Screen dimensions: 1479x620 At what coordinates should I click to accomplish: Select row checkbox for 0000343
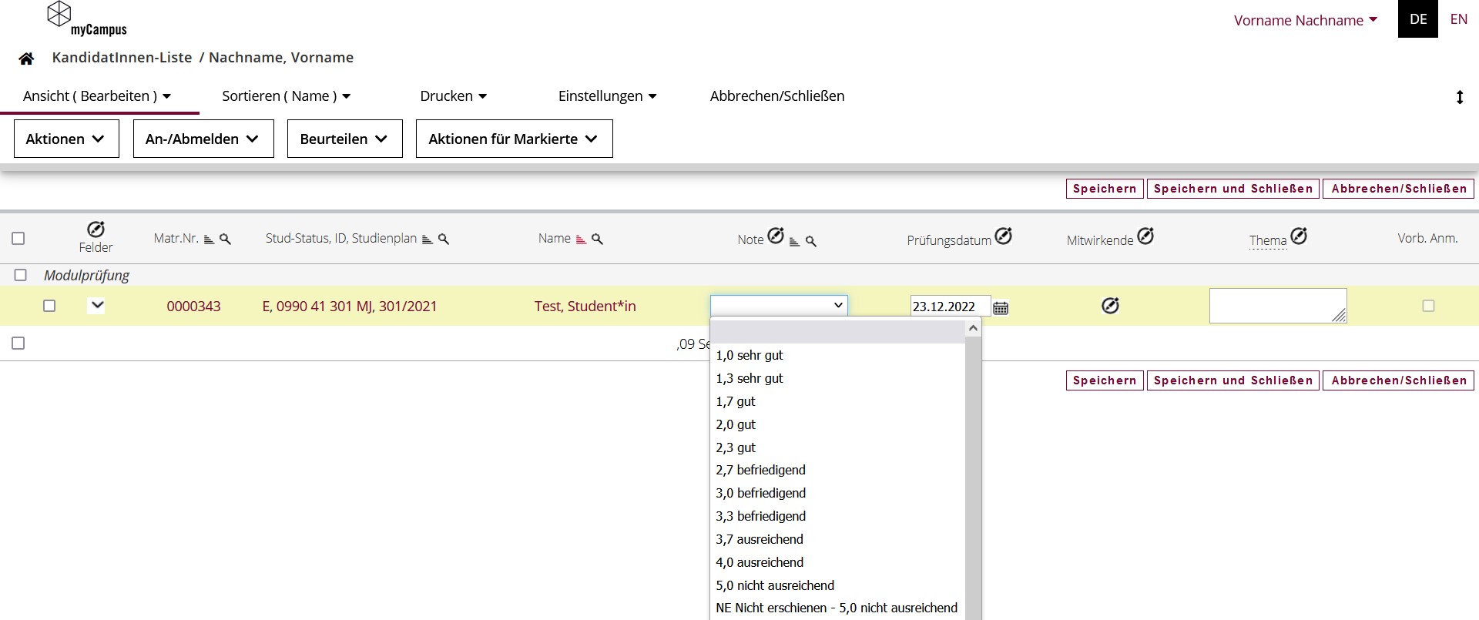point(49,306)
